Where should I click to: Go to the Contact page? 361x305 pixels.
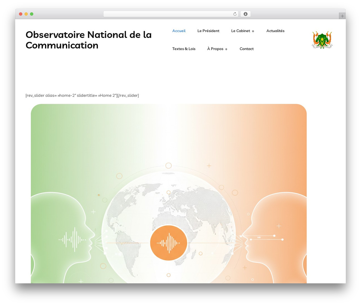click(x=246, y=49)
